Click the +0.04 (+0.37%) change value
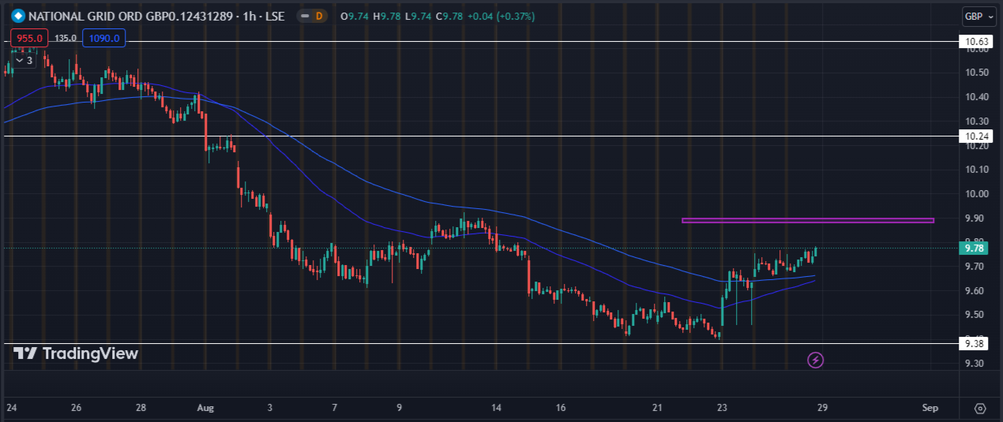This screenshot has width=1003, height=422. (x=501, y=16)
